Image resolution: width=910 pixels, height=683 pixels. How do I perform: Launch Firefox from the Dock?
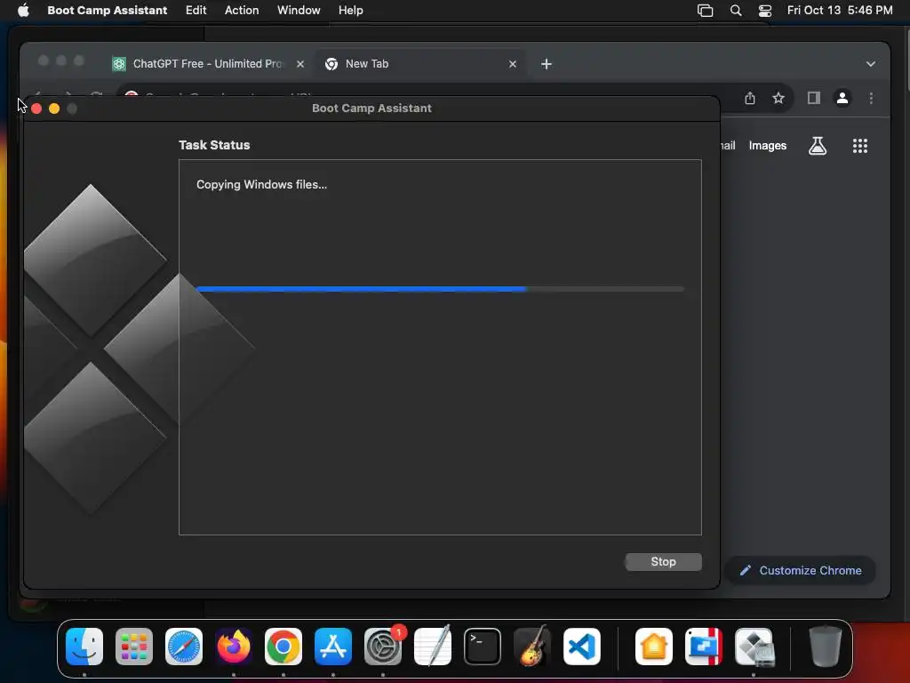(234, 647)
